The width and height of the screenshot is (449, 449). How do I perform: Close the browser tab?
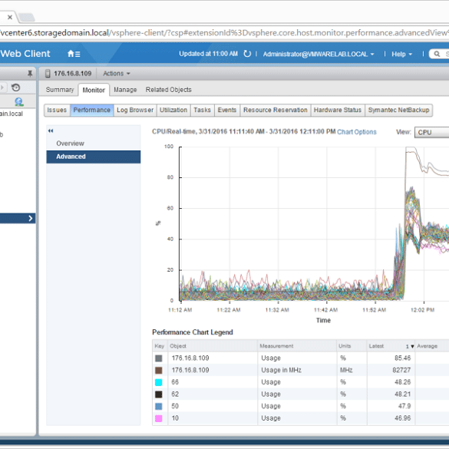click(x=10, y=17)
